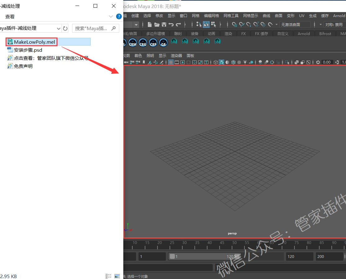This screenshot has height=279, width=346.
Task: Click the Refresh button in Explorer address bar
Action: [x=65, y=29]
